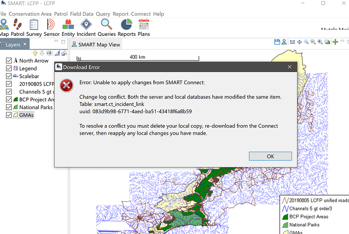
Task: Select the North Arrow layer name
Action: 33,61
